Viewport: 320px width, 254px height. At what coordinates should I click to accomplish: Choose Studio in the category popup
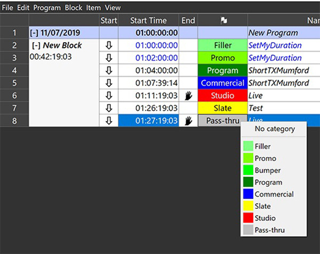[274, 218]
